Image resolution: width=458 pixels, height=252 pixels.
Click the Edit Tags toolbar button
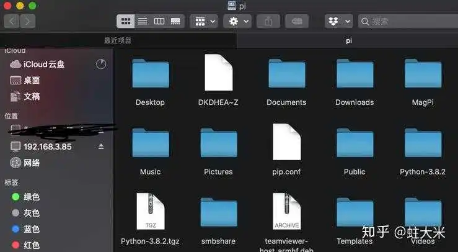(297, 21)
